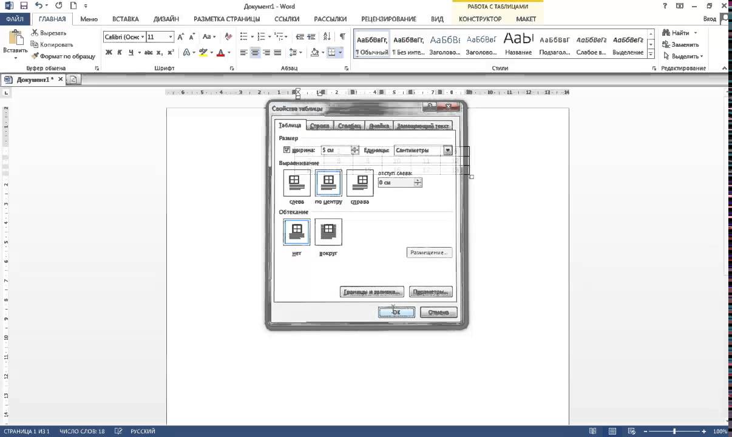Click the Параметры button
This screenshot has width=732, height=437.
(x=431, y=292)
